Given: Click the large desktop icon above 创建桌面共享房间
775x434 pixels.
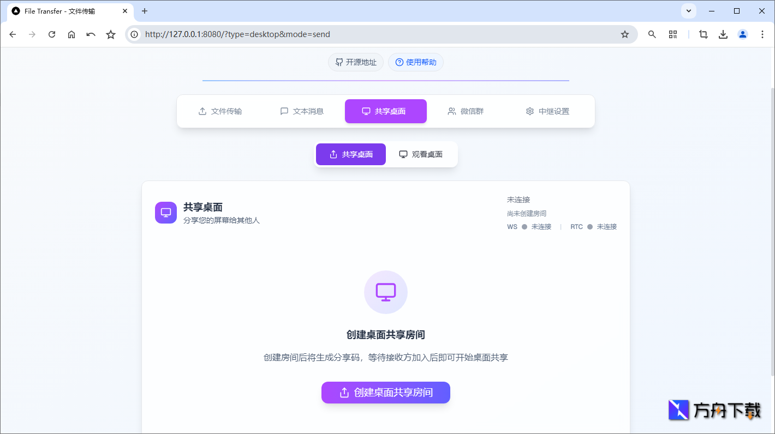Looking at the screenshot, I should (x=386, y=292).
